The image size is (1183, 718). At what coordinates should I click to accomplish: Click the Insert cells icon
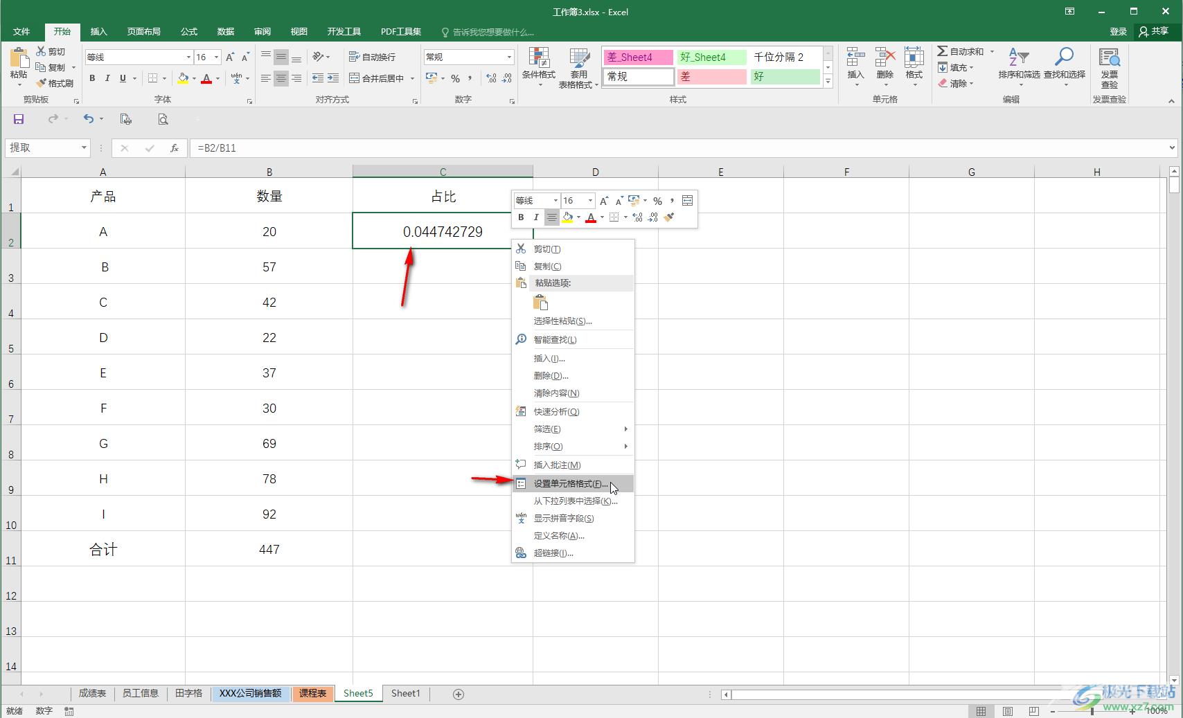click(856, 57)
